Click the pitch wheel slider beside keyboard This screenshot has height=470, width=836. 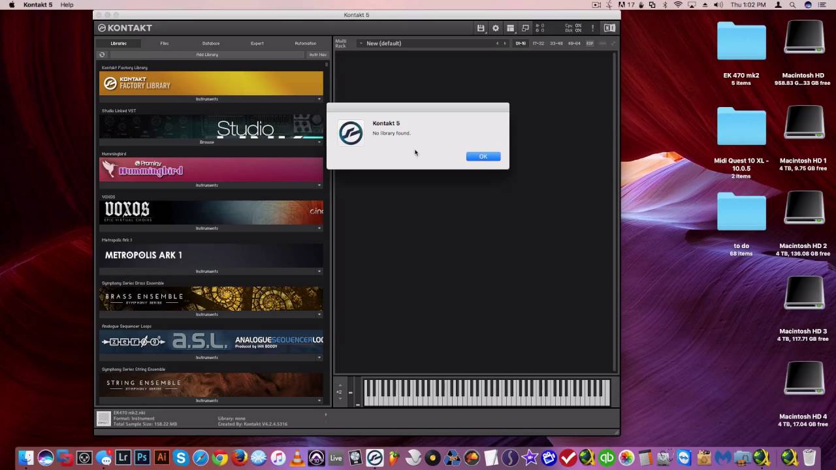point(351,392)
